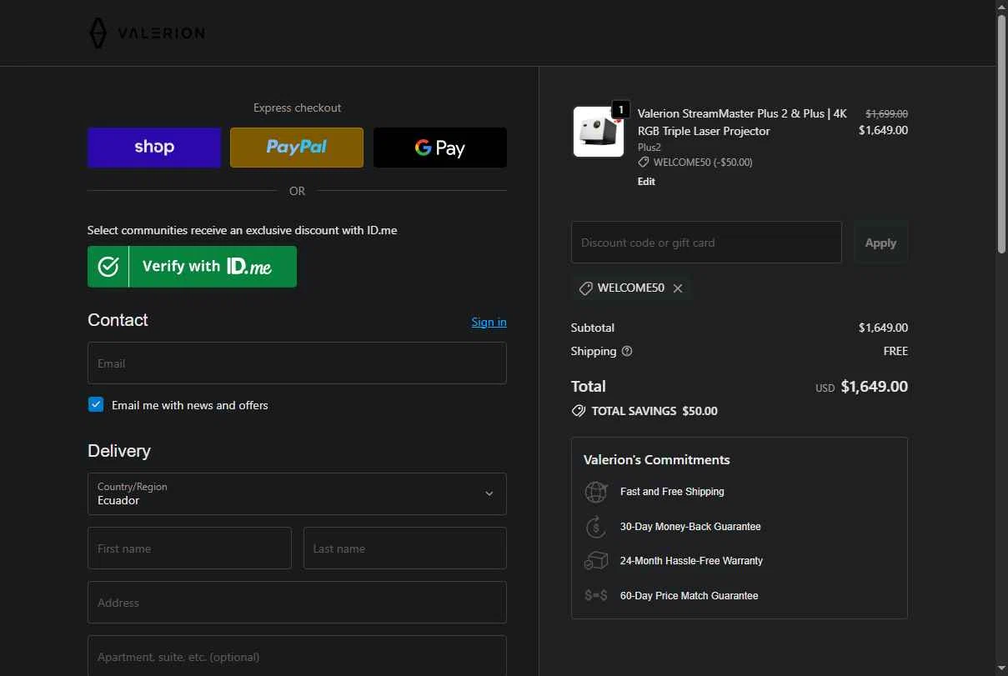Remove the WELCOME50 discount code
The width and height of the screenshot is (1008, 676).
(678, 288)
